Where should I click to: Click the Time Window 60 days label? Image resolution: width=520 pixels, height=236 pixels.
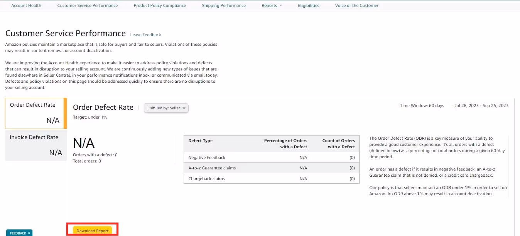click(422, 105)
